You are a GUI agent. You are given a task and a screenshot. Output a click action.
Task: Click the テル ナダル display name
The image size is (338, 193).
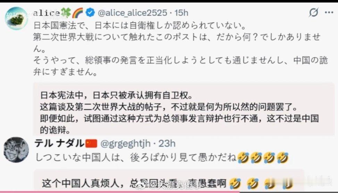click(59, 143)
